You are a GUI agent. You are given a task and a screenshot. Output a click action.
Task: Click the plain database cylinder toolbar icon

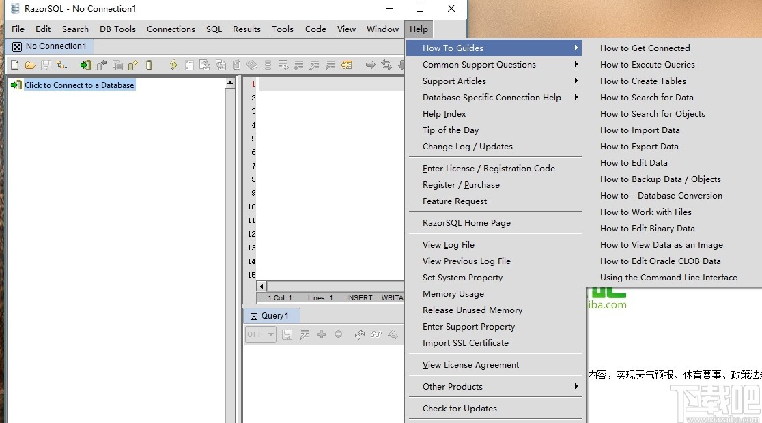(x=150, y=65)
